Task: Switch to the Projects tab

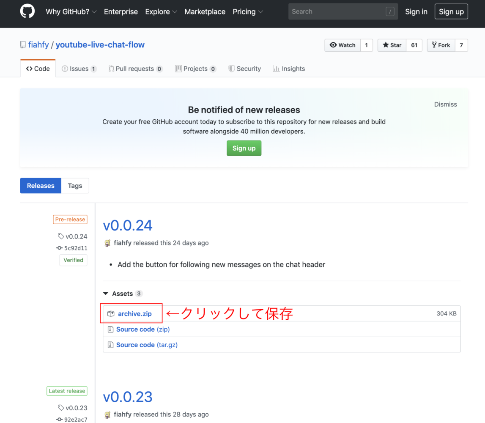Action: tap(195, 69)
